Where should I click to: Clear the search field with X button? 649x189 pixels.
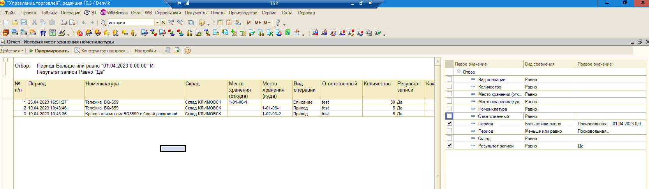click(x=163, y=23)
